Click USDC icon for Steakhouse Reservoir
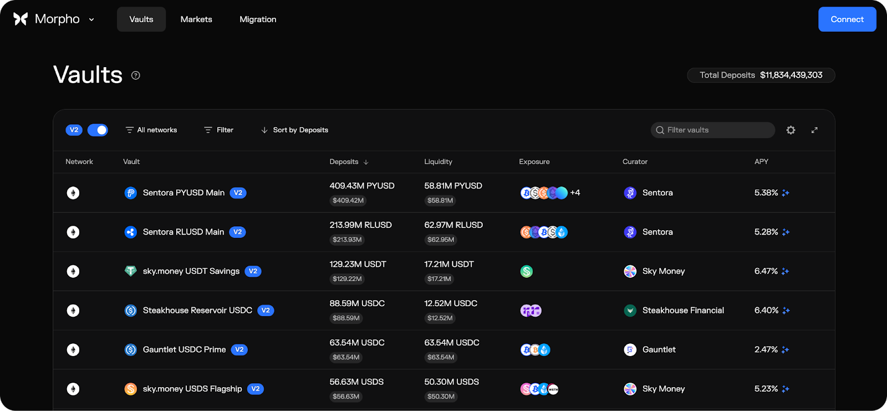 point(131,311)
